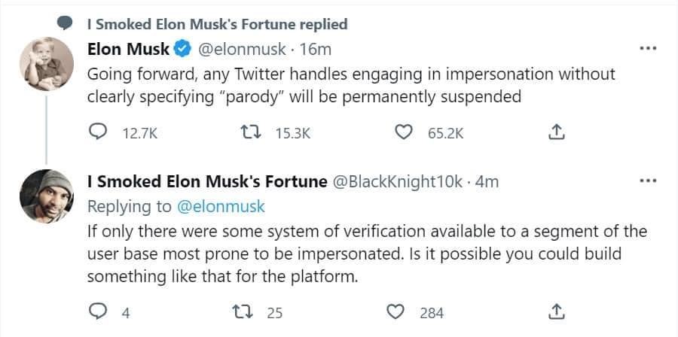Reply to BlackKnight10k's tweet
The image size is (678, 337).
pyautogui.click(x=99, y=312)
